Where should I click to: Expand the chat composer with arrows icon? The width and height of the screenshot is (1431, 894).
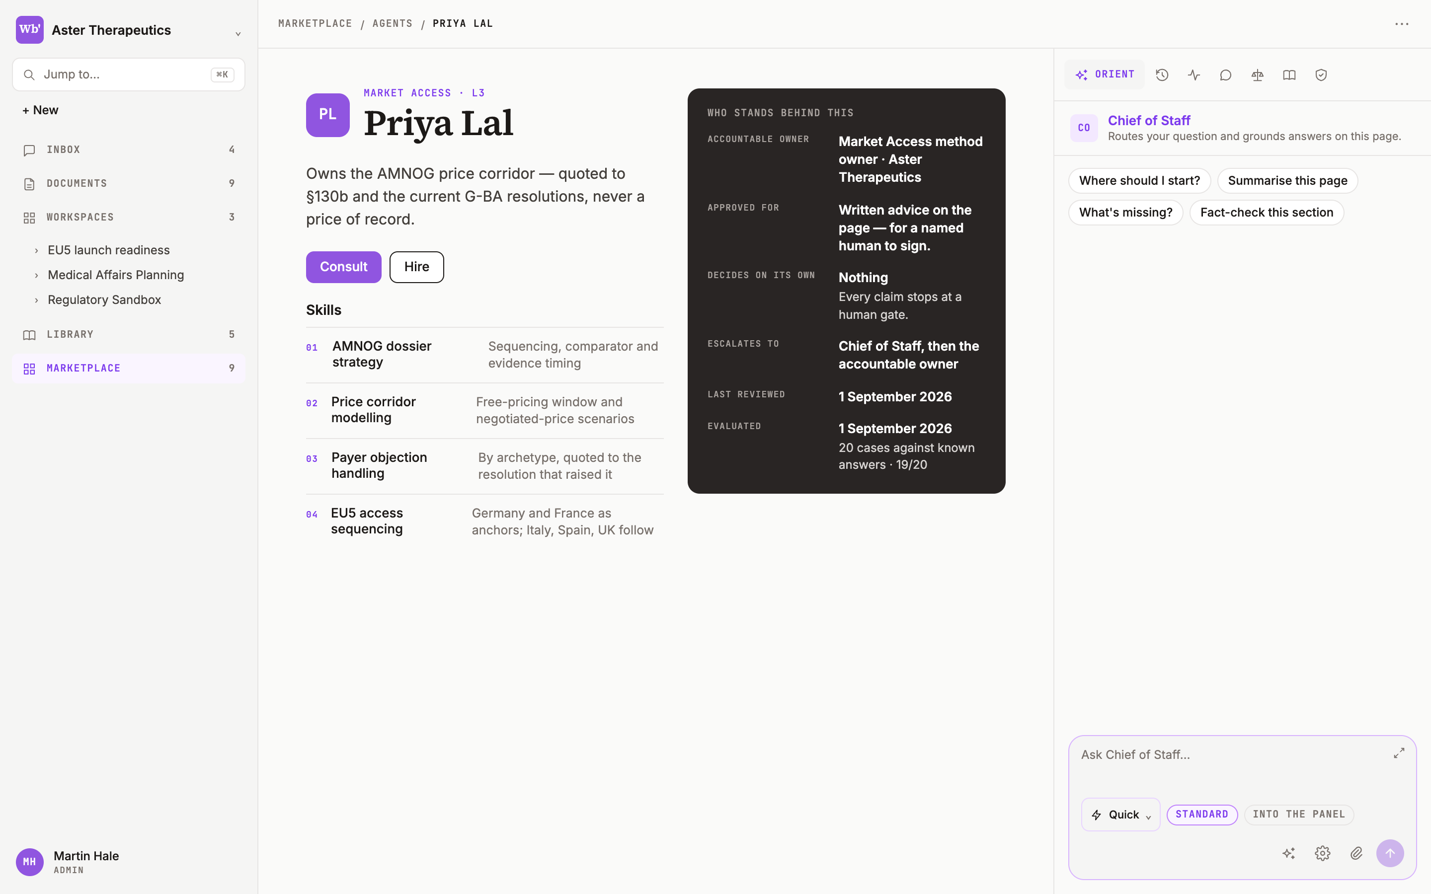tap(1399, 753)
